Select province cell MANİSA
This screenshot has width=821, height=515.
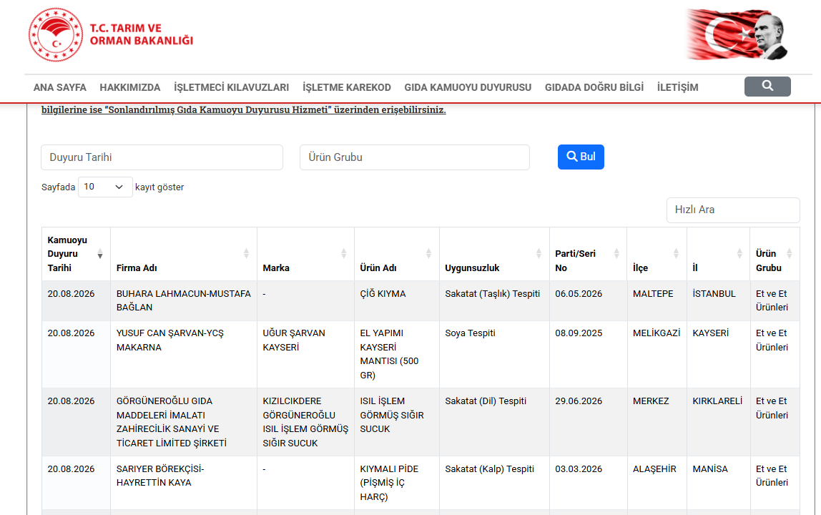pyautogui.click(x=718, y=483)
